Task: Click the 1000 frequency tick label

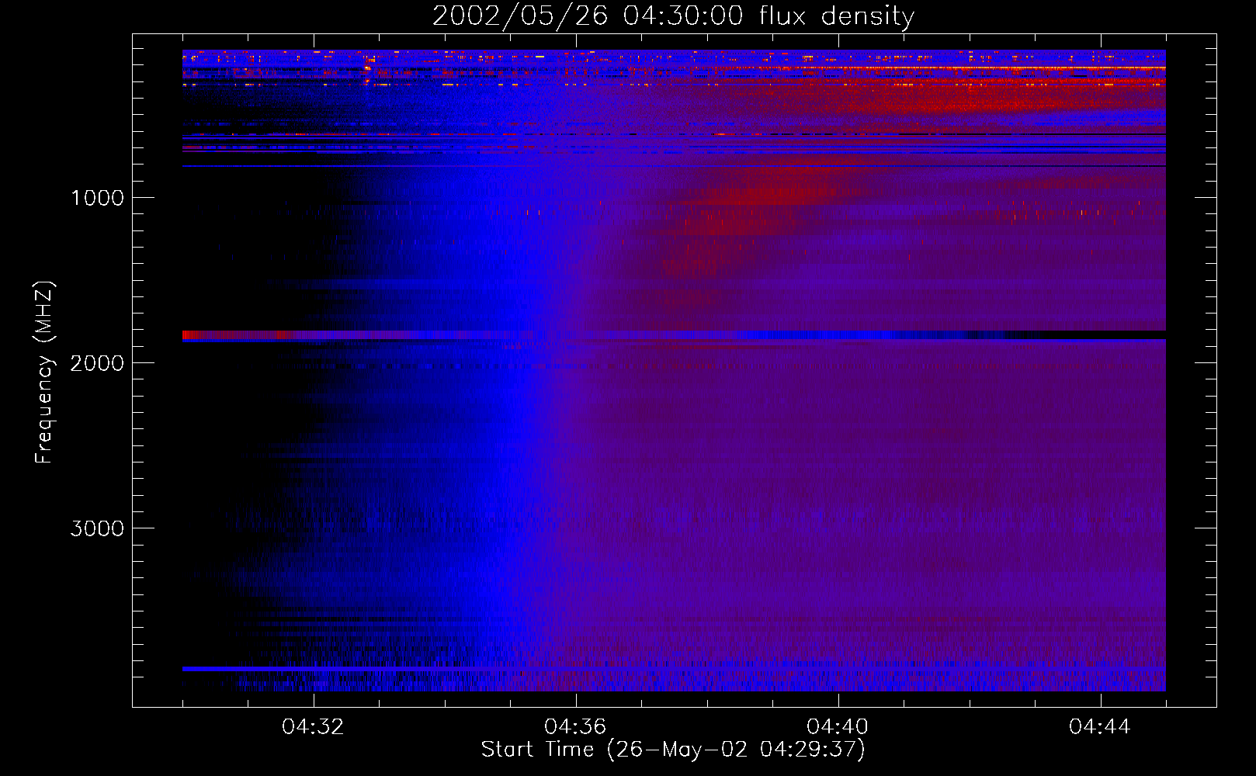Action: click(x=97, y=198)
